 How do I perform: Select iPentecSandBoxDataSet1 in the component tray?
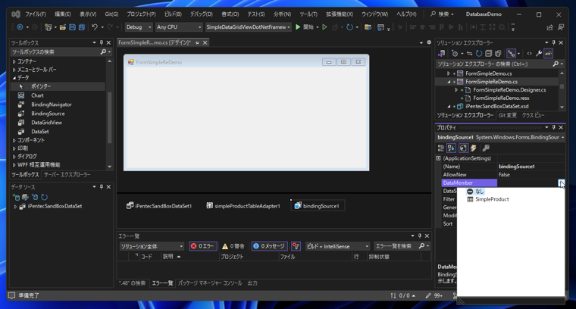click(x=159, y=206)
